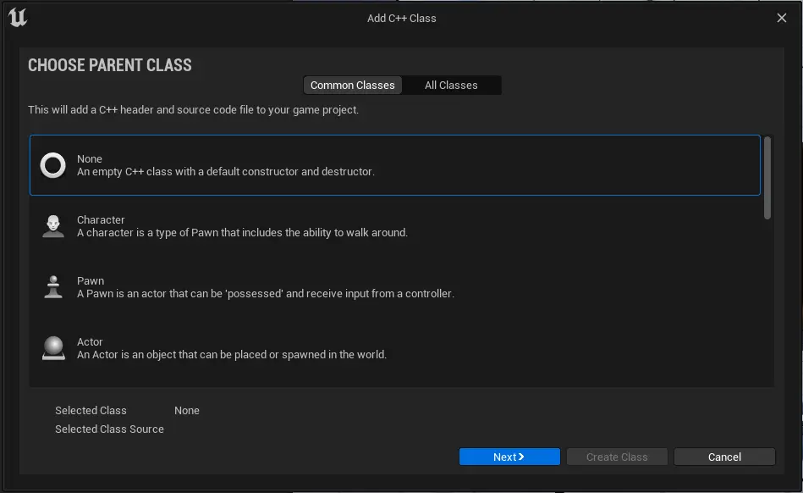Image resolution: width=803 pixels, height=493 pixels.
Task: Cancel the class creation dialog
Action: [724, 457]
